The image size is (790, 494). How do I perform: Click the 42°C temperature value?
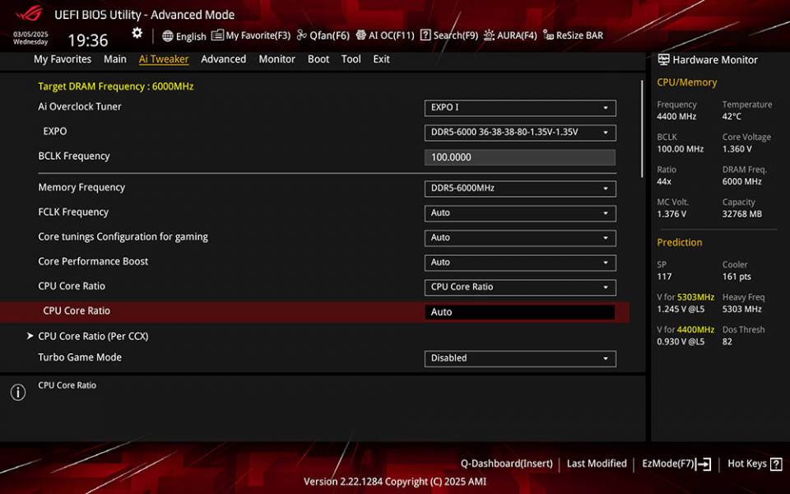coord(732,116)
